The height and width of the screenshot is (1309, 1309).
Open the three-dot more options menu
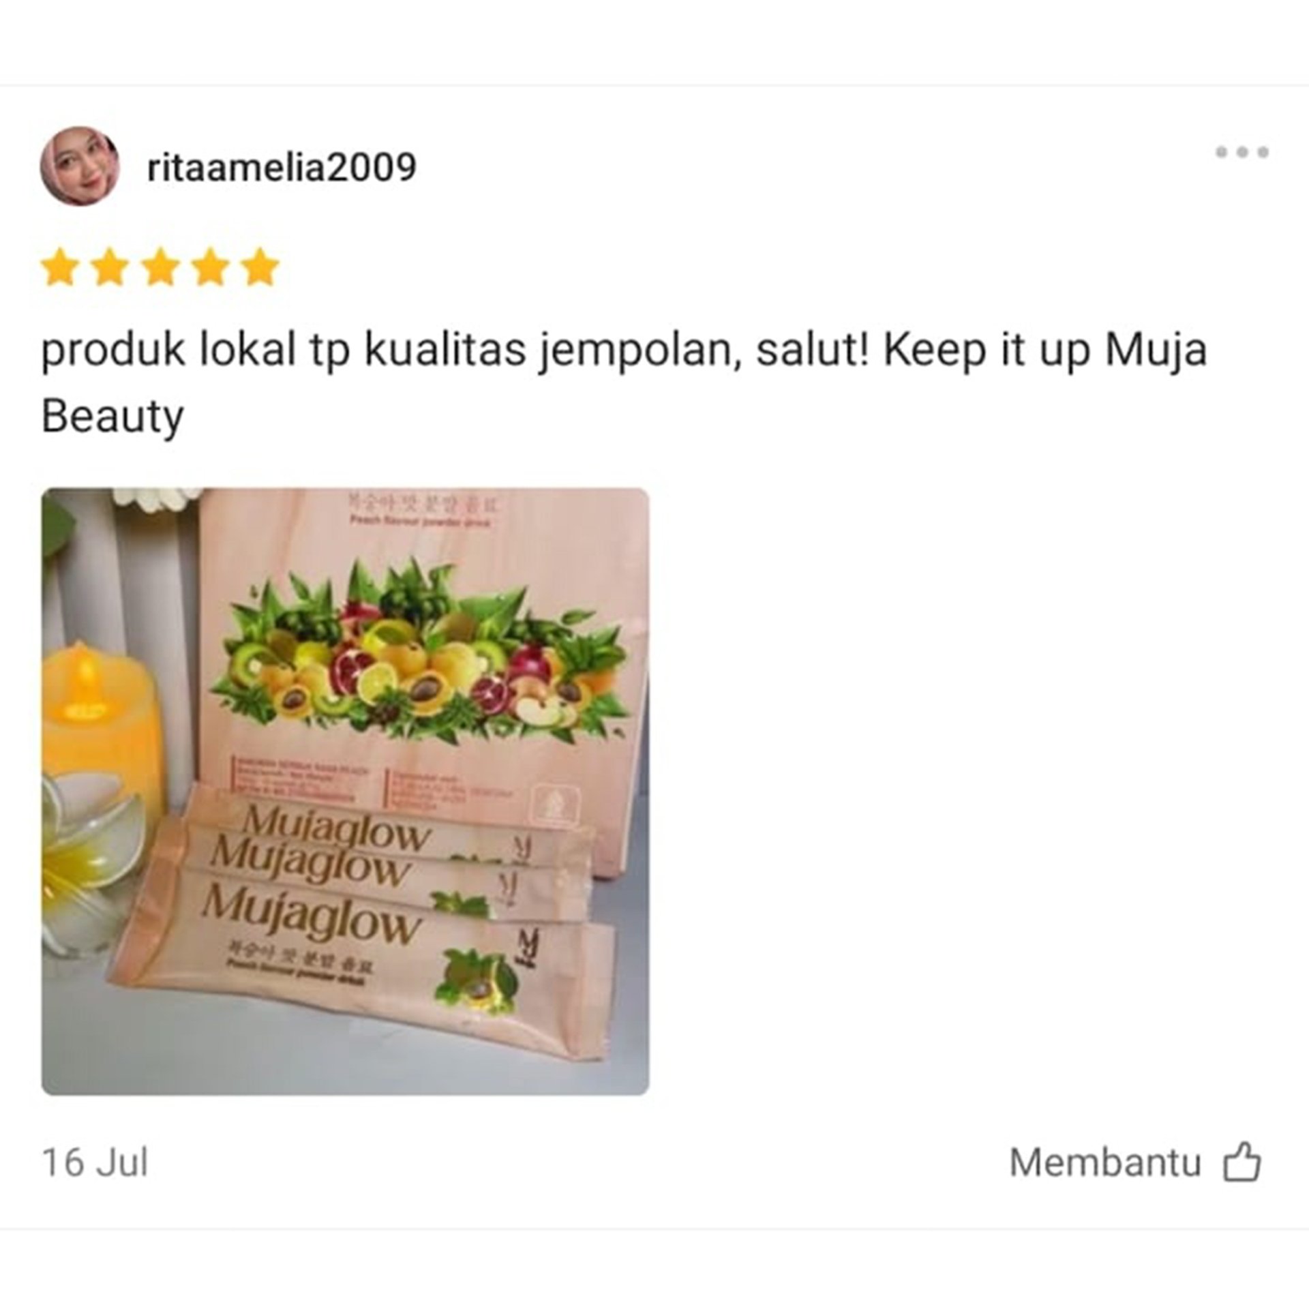[1242, 152]
